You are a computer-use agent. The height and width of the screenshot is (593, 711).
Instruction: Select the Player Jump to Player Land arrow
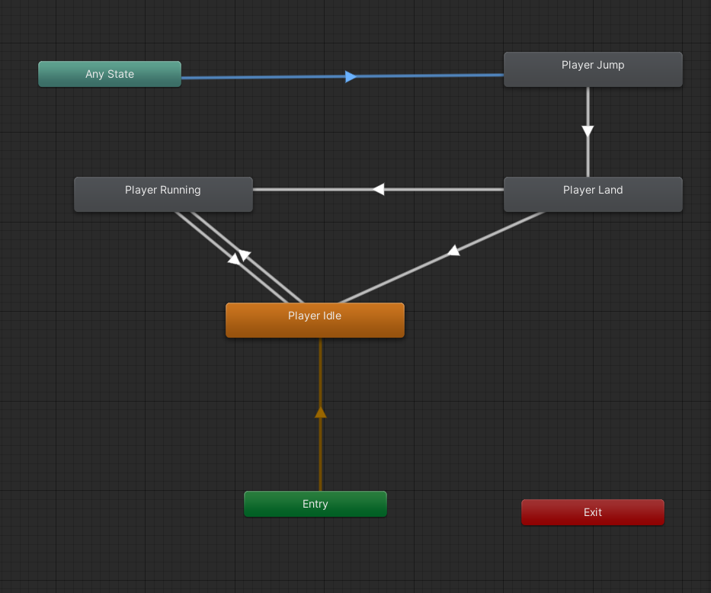pos(588,130)
